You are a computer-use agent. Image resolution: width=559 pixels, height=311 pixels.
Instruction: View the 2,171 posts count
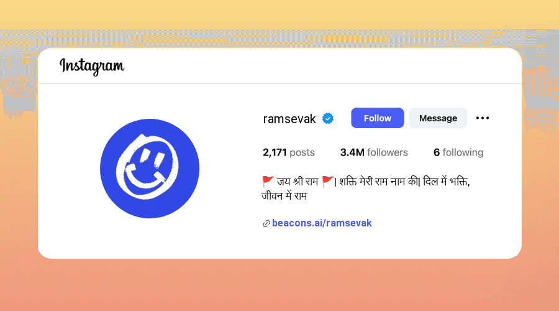tap(289, 152)
